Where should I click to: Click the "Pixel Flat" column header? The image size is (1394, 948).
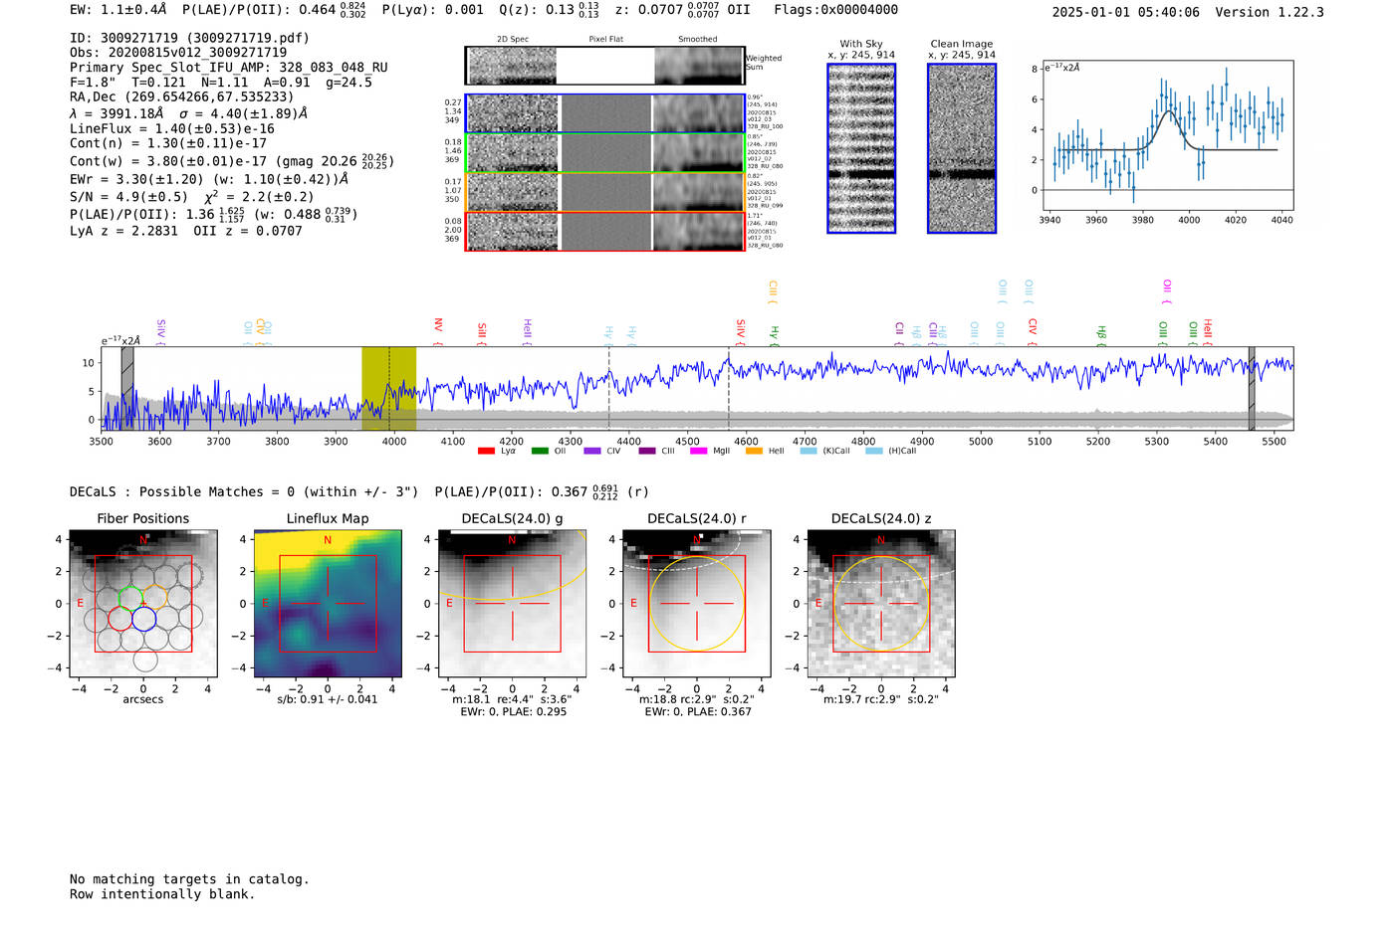click(x=605, y=40)
